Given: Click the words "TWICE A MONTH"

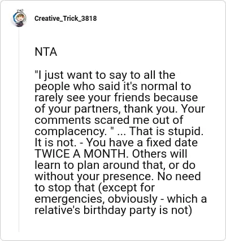Looking at the screenshot, I should [81, 154].
